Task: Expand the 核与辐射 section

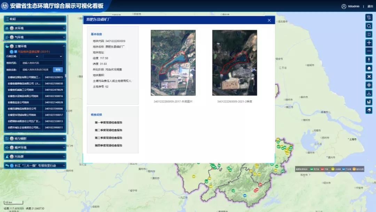Action: point(35,138)
